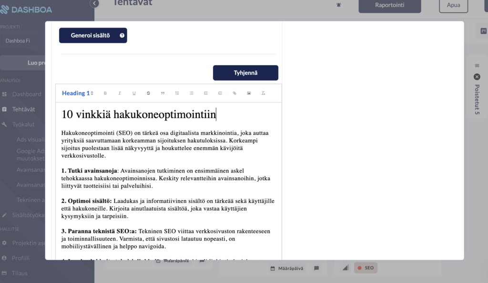The height and width of the screenshot is (283, 488).
Task: Click the Tyhjennä button
Action: pyautogui.click(x=245, y=73)
